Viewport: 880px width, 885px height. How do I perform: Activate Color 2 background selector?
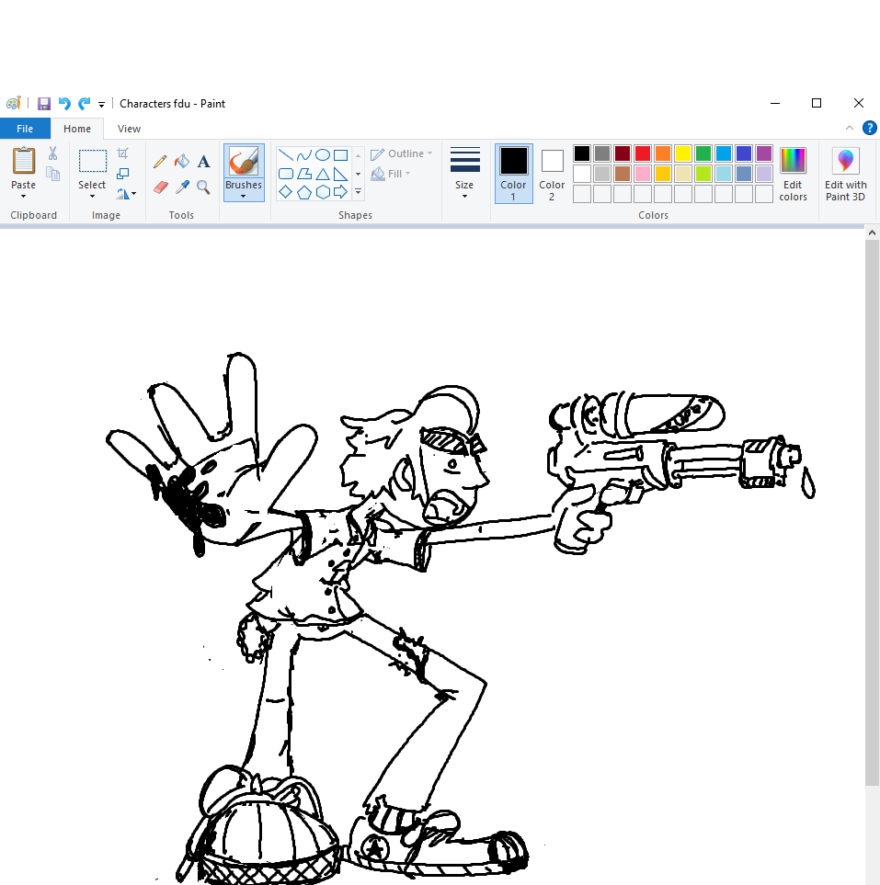(552, 174)
